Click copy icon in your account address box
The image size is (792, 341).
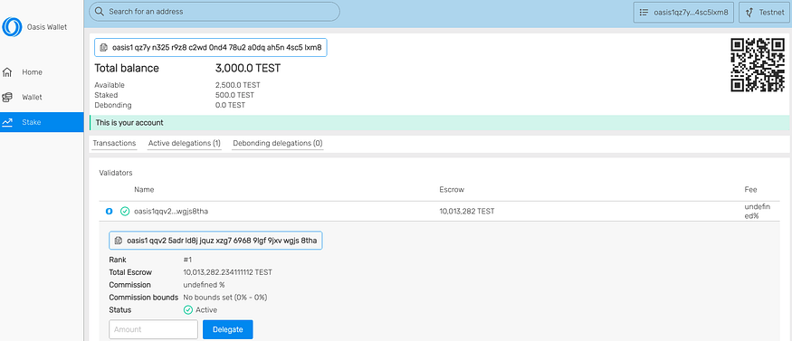click(103, 47)
